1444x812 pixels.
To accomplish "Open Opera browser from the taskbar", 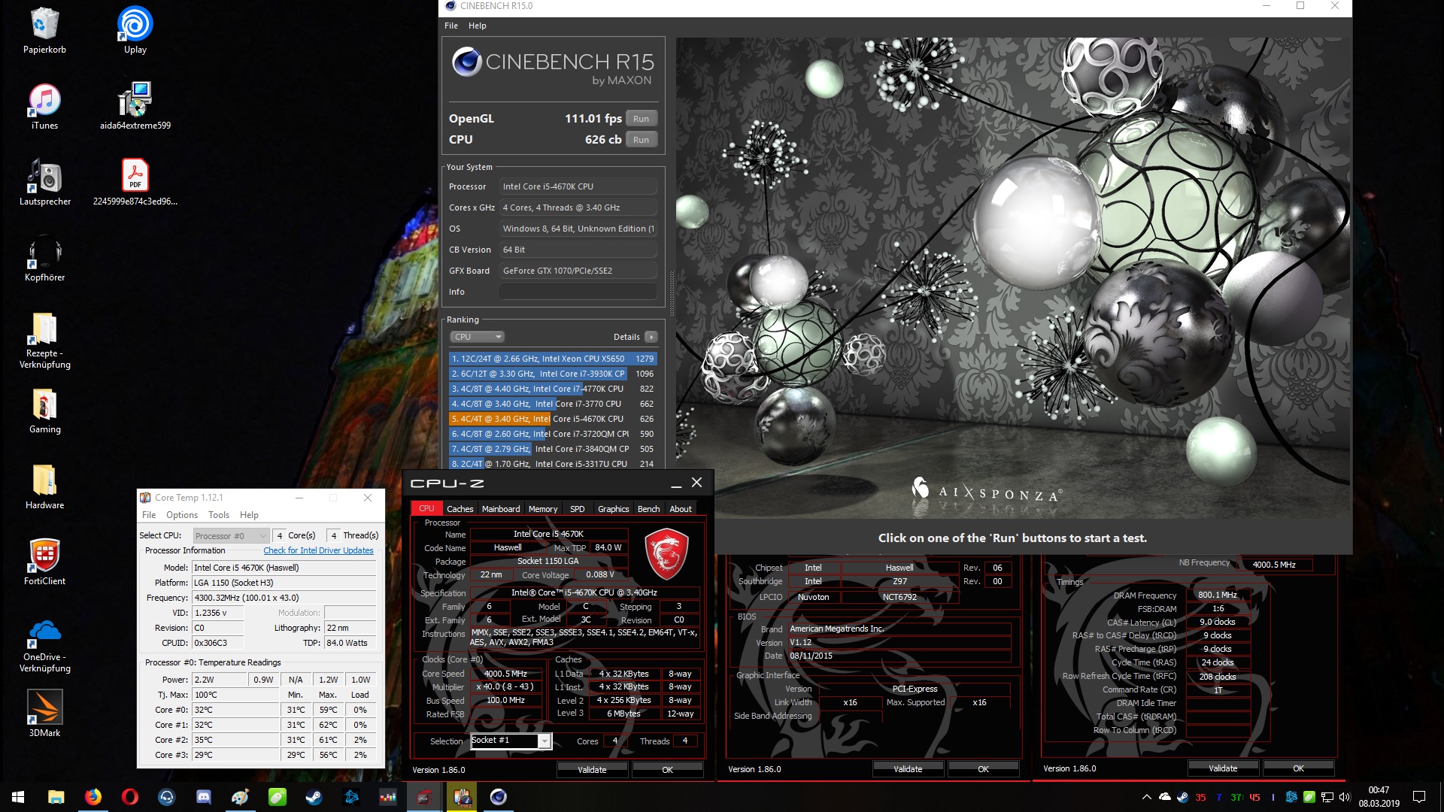I will point(129,797).
